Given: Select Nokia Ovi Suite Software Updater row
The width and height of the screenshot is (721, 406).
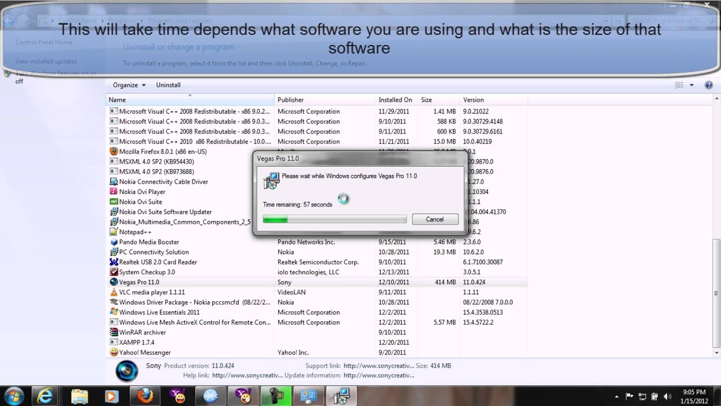Looking at the screenshot, I should pyautogui.click(x=317, y=212).
